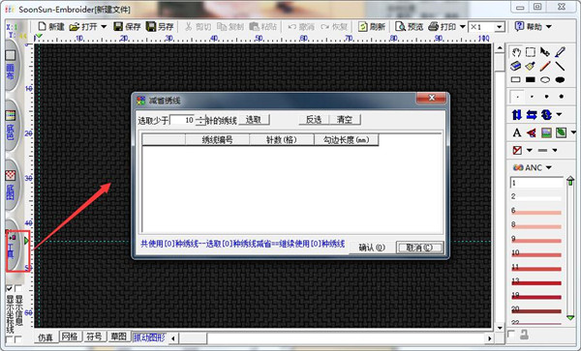Open the 打开 dropdown arrow
This screenshot has height=351, width=581.
click(104, 27)
